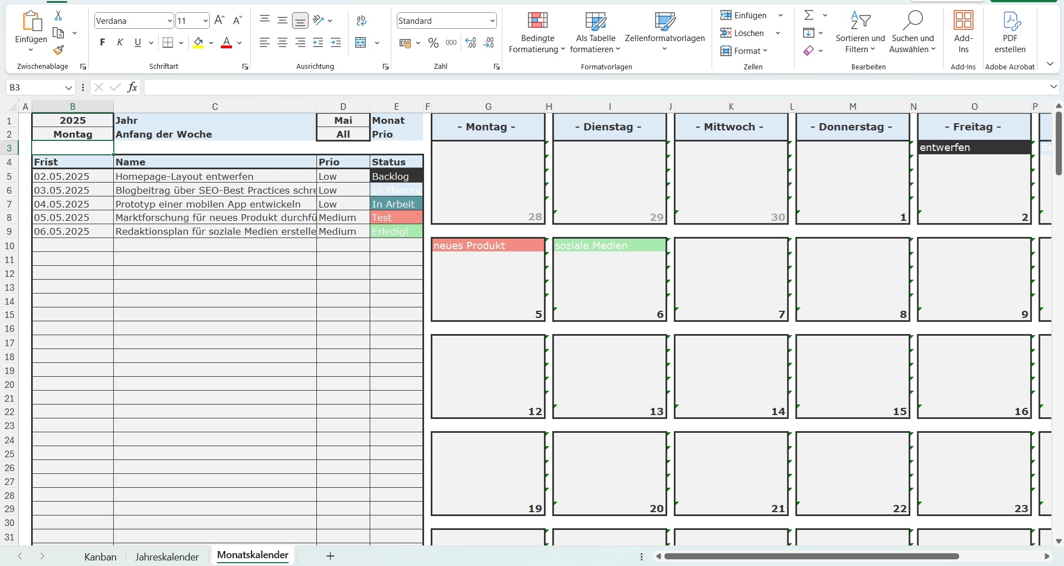Open the font size dropdown
Screen dimensions: 1064x566
tap(205, 21)
